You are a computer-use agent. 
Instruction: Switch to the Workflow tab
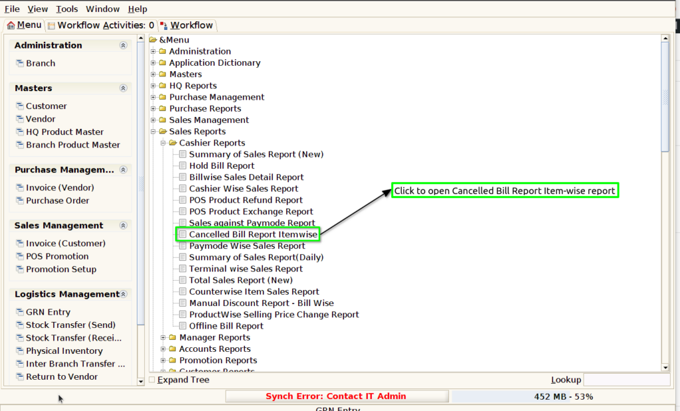click(x=187, y=25)
